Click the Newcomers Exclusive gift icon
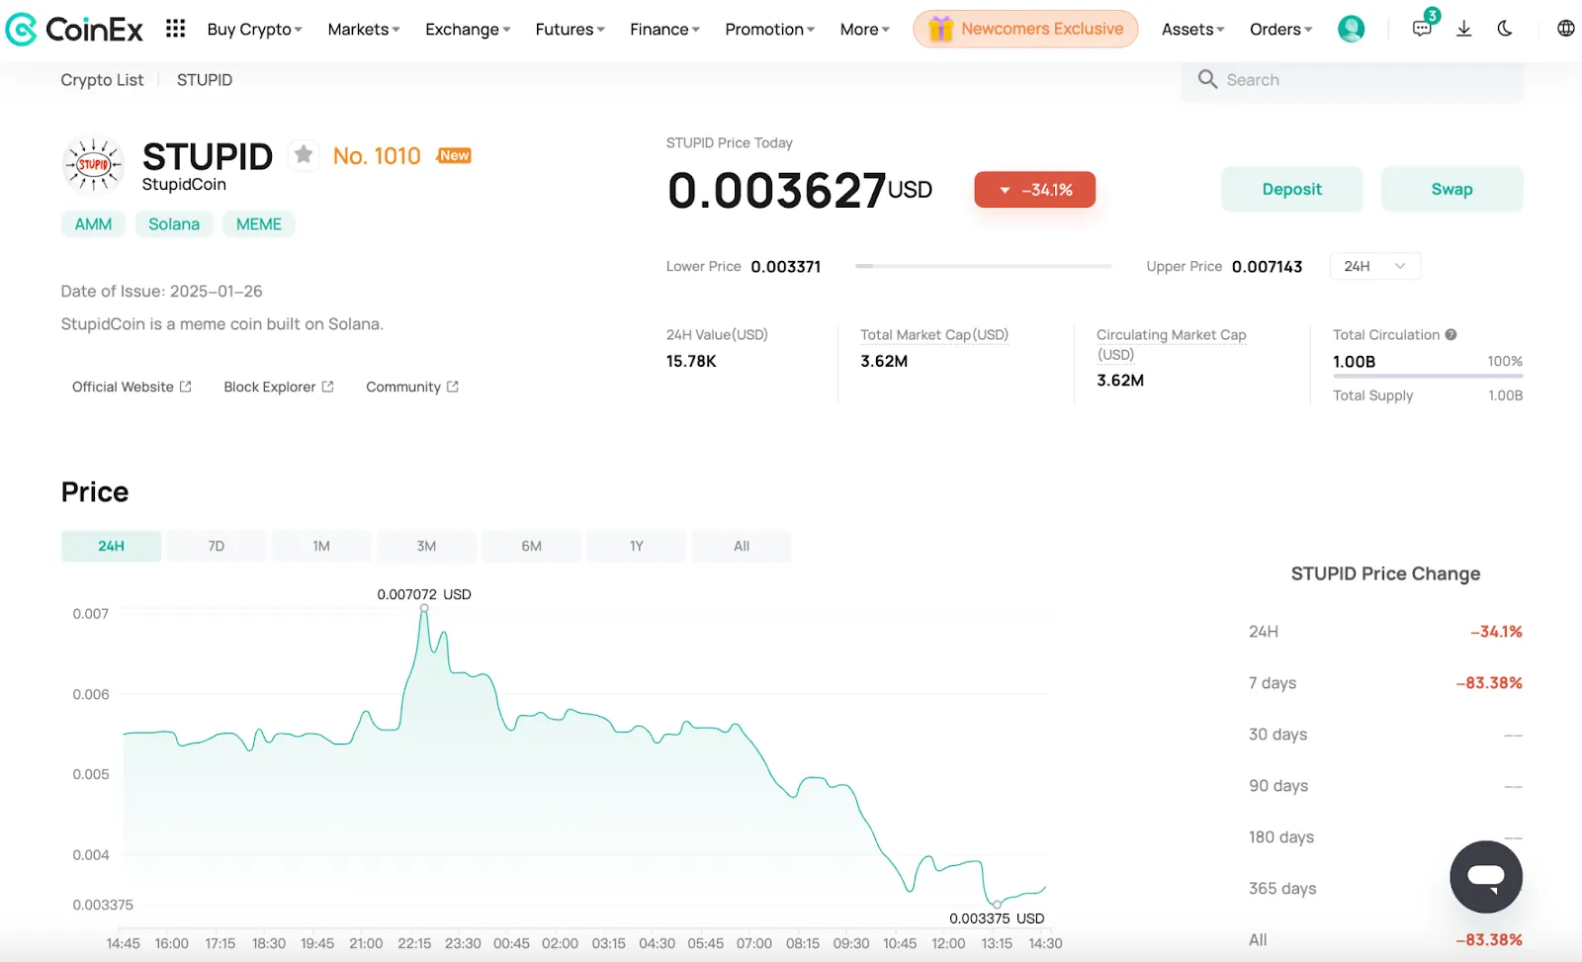The height and width of the screenshot is (962, 1582). pos(940,29)
